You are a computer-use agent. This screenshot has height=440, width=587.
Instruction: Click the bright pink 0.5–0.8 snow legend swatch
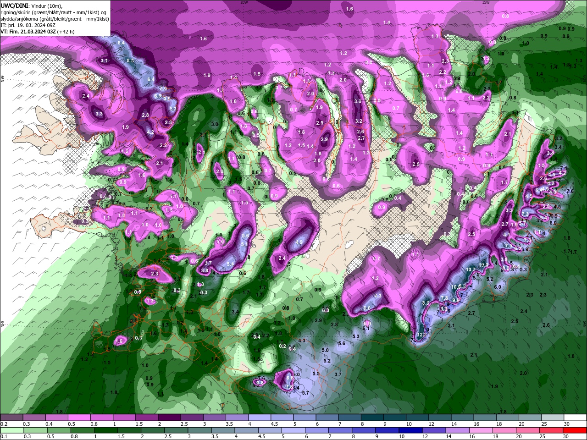point(79,418)
